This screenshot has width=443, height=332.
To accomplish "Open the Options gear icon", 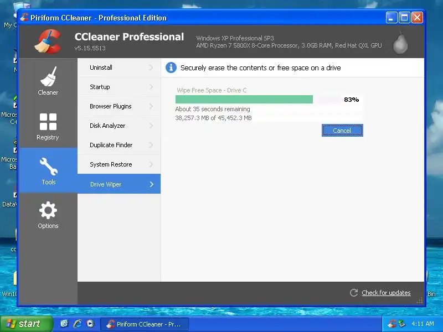I will click(x=48, y=210).
